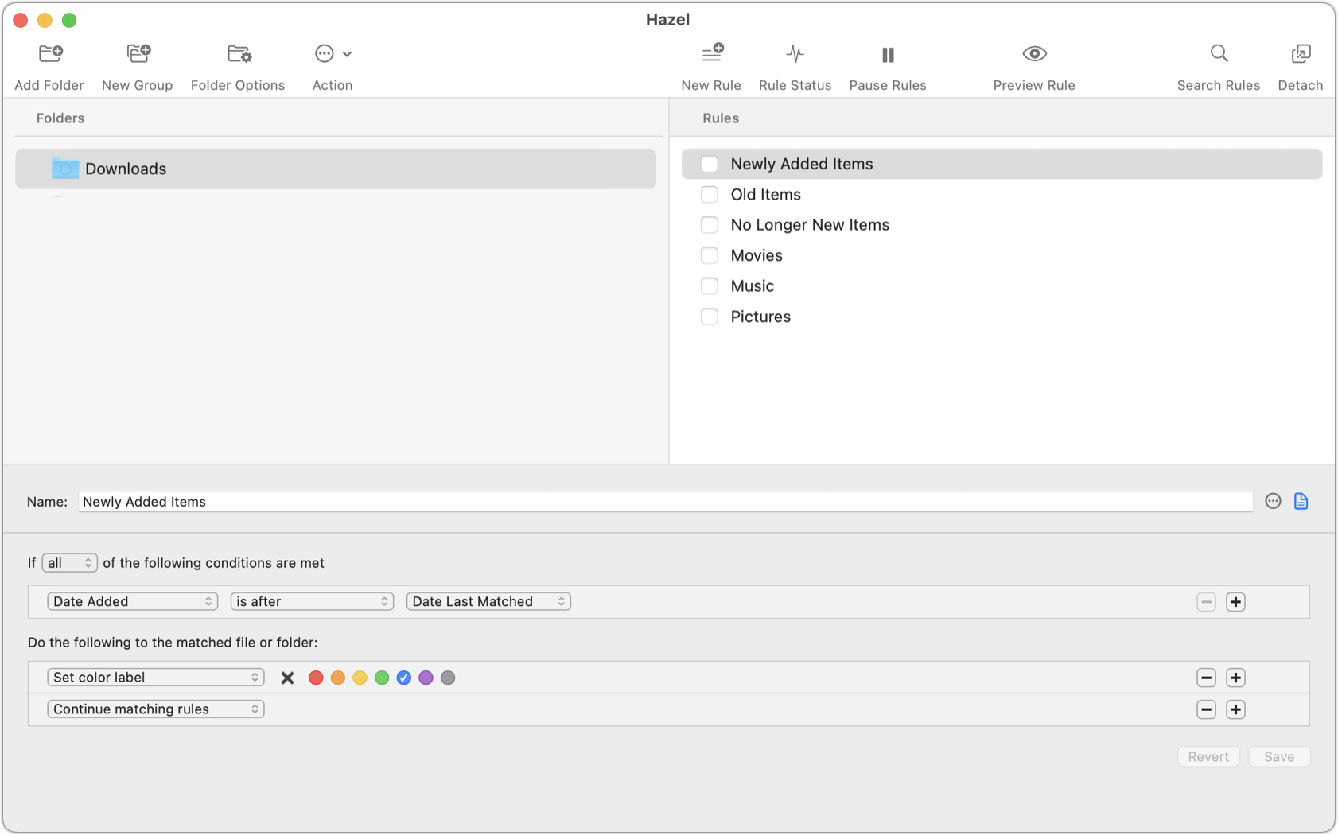Select the No Longer New Items rule name
The width and height of the screenshot is (1338, 835).
tap(810, 225)
